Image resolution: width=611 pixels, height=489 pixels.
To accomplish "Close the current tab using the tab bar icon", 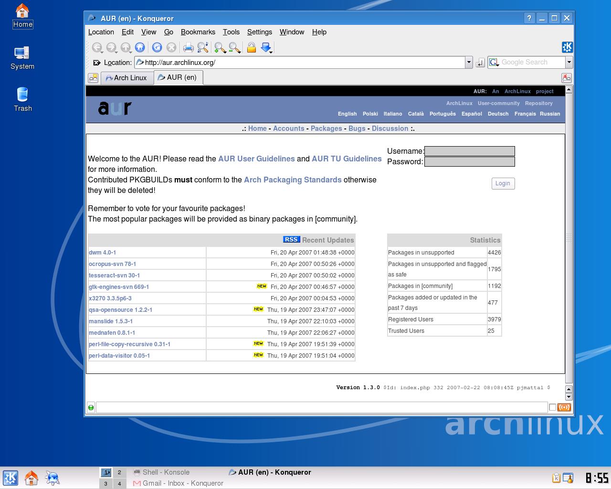I will click(566, 78).
